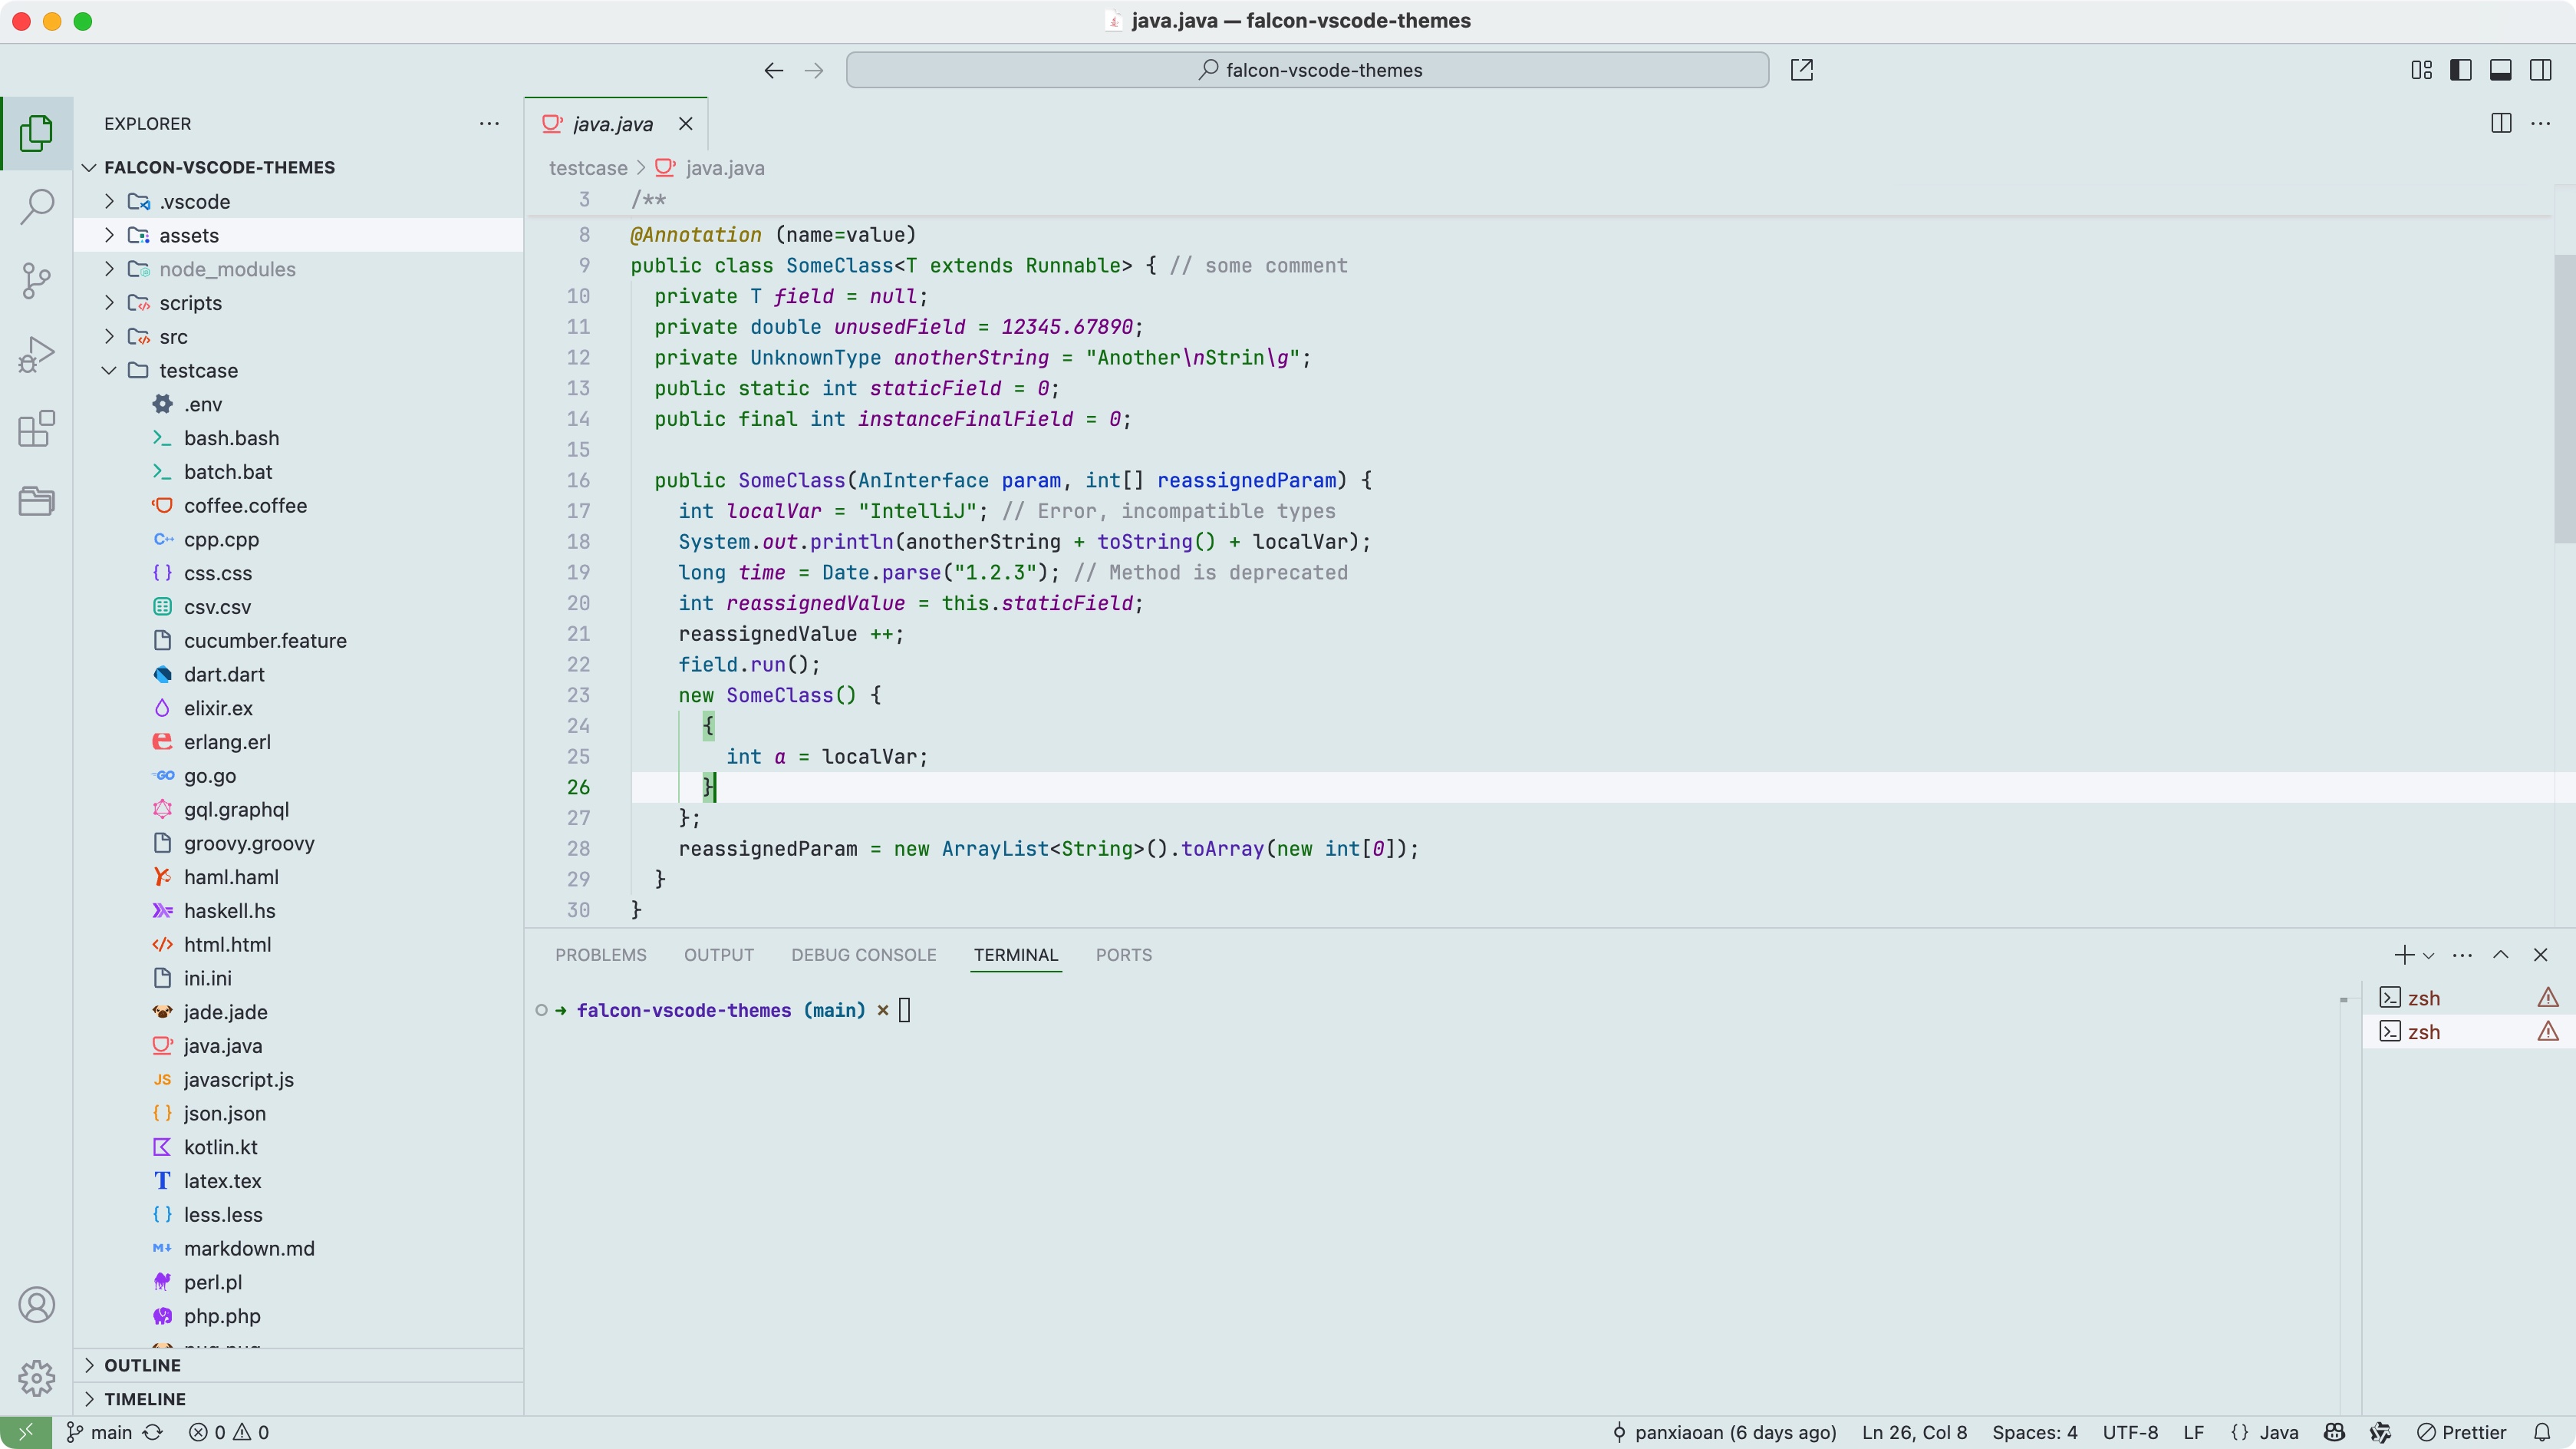Expand the assets folder
2576x1449 pixels.
(188, 235)
